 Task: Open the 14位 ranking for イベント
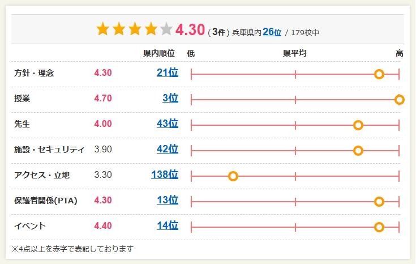pos(168,226)
